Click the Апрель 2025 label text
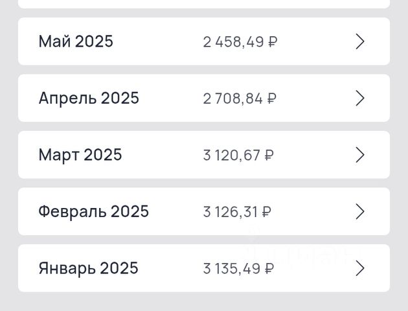Viewport: 408px width, 311px height. pos(89,98)
